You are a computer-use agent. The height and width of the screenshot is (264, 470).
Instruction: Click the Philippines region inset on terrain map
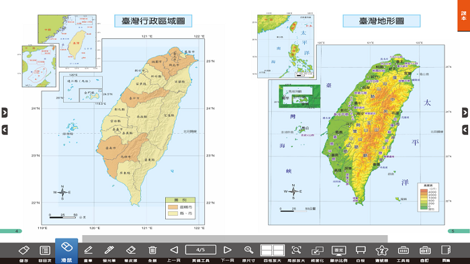pos(285,46)
